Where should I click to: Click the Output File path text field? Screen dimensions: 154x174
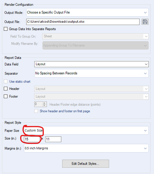83,22
